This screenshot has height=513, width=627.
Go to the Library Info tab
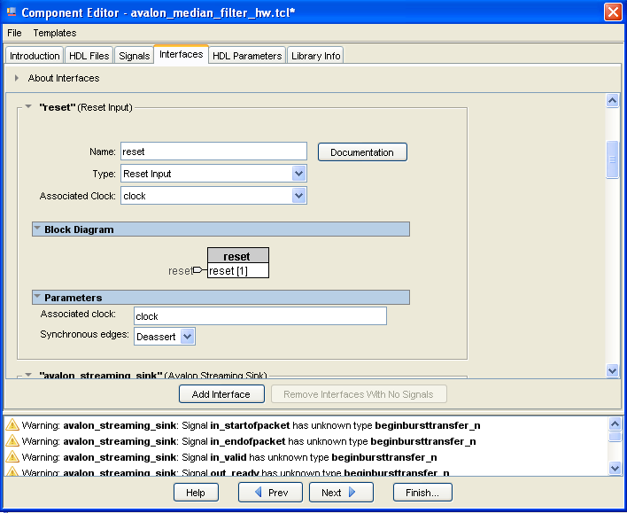pos(315,56)
